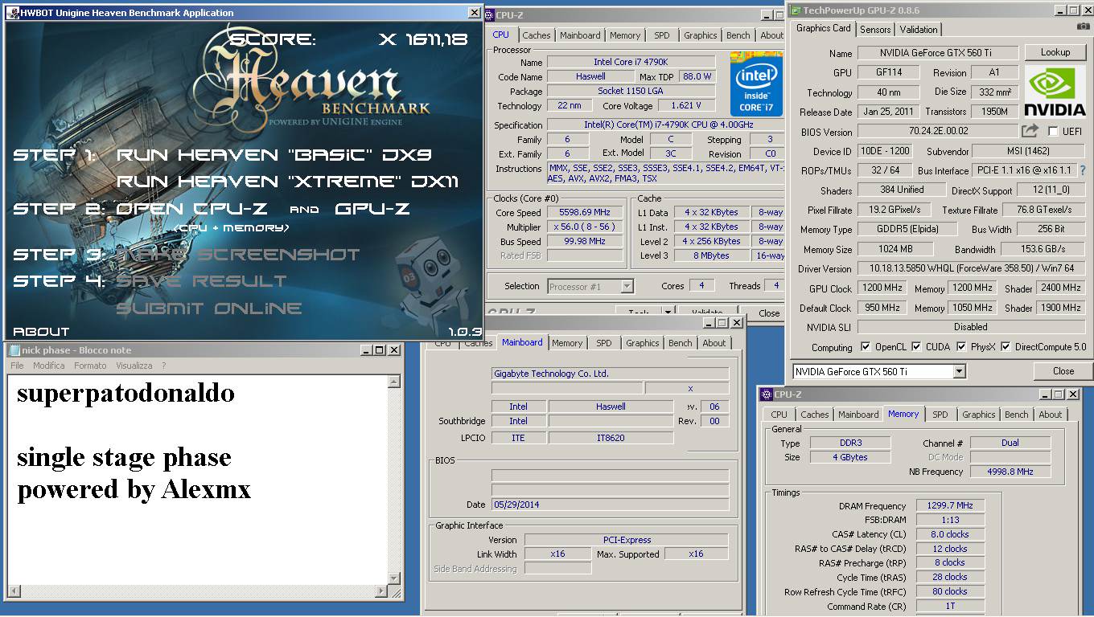Switch to Validation tab in GPU-Z
The height and width of the screenshot is (617, 1094).
click(918, 29)
